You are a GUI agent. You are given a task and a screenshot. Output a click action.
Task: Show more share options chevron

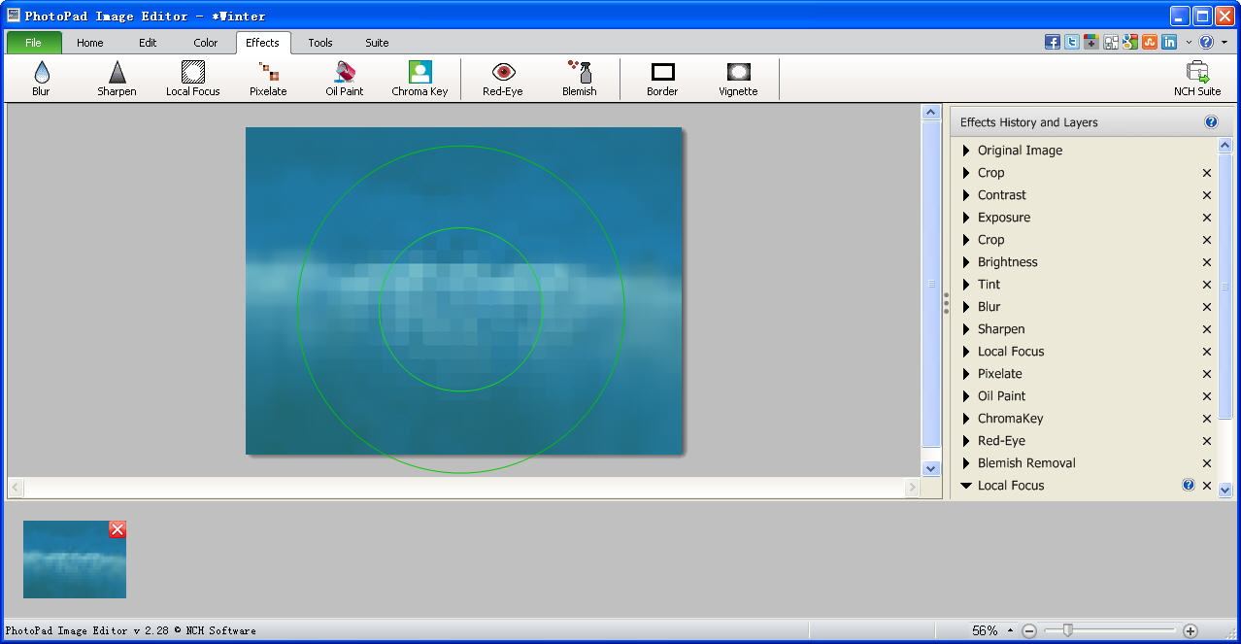(x=1189, y=43)
